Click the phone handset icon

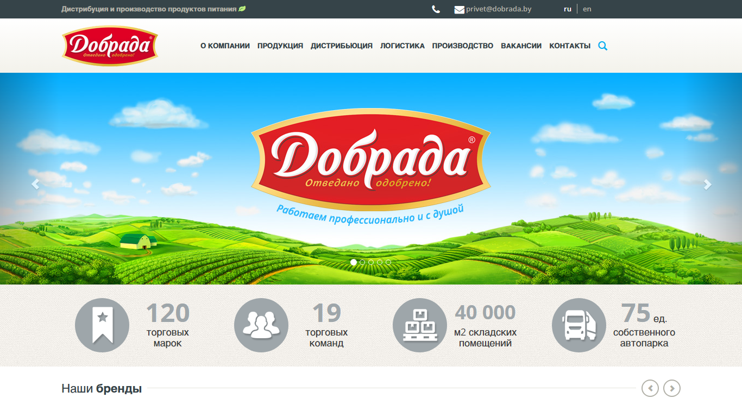[x=436, y=9]
